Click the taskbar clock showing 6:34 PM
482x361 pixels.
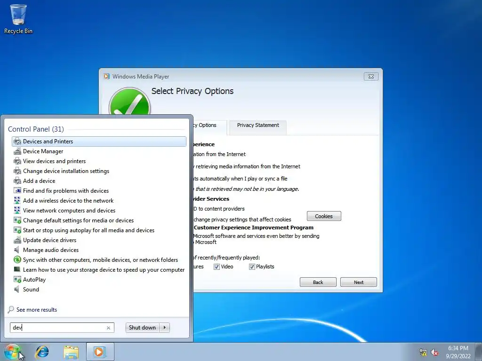458,352
